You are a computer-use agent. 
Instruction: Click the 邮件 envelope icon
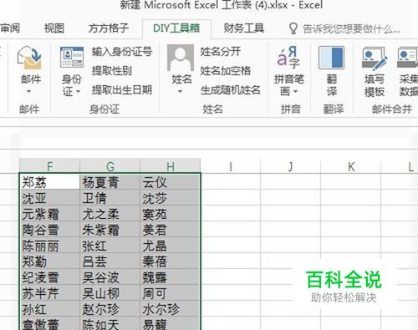[29, 58]
